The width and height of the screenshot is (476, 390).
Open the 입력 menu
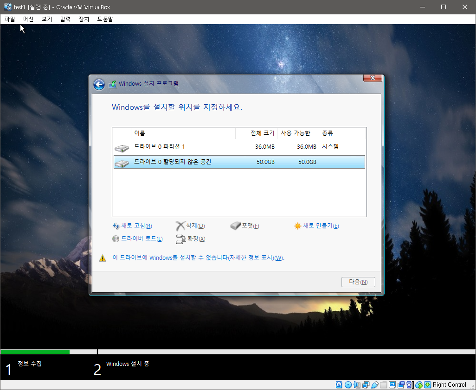[65, 19]
